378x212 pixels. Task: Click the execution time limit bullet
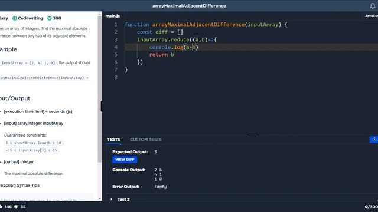pyautogui.click(x=38, y=111)
